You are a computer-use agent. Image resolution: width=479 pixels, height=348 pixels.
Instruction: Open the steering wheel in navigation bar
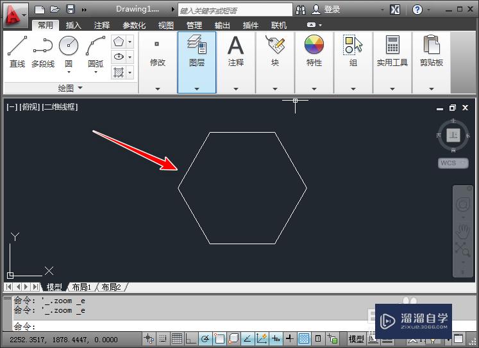click(462, 205)
